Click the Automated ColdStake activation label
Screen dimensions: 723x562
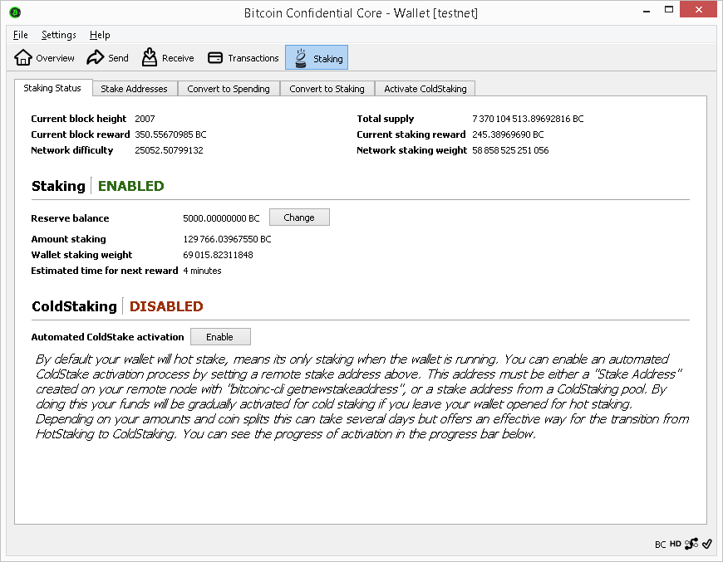(x=107, y=337)
